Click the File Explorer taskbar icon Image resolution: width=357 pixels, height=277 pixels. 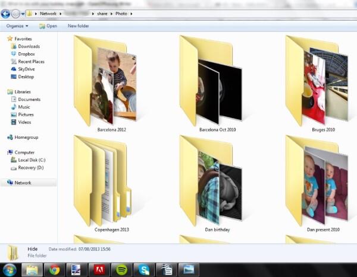click(x=32, y=270)
